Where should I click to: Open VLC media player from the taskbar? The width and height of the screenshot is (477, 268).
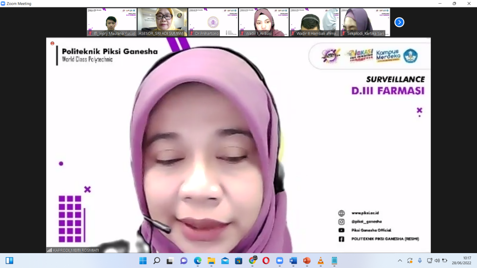320,261
